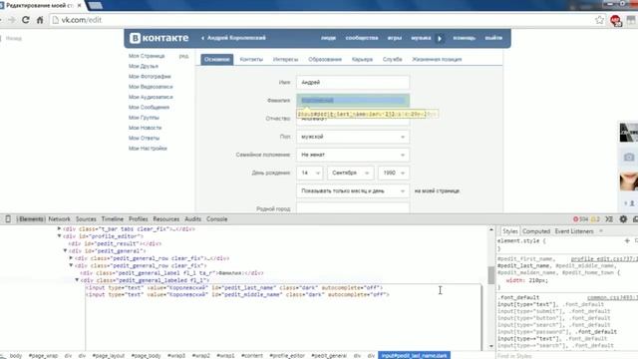Select #profile_editor in breadcrumb bar
Screen dimensions: 638x359
tap(287, 355)
